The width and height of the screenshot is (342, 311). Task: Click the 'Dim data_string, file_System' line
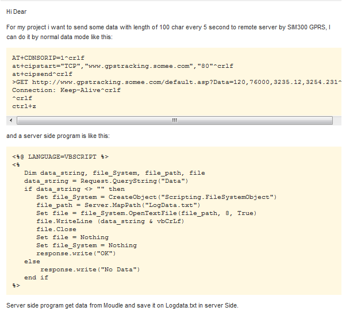click(x=114, y=173)
